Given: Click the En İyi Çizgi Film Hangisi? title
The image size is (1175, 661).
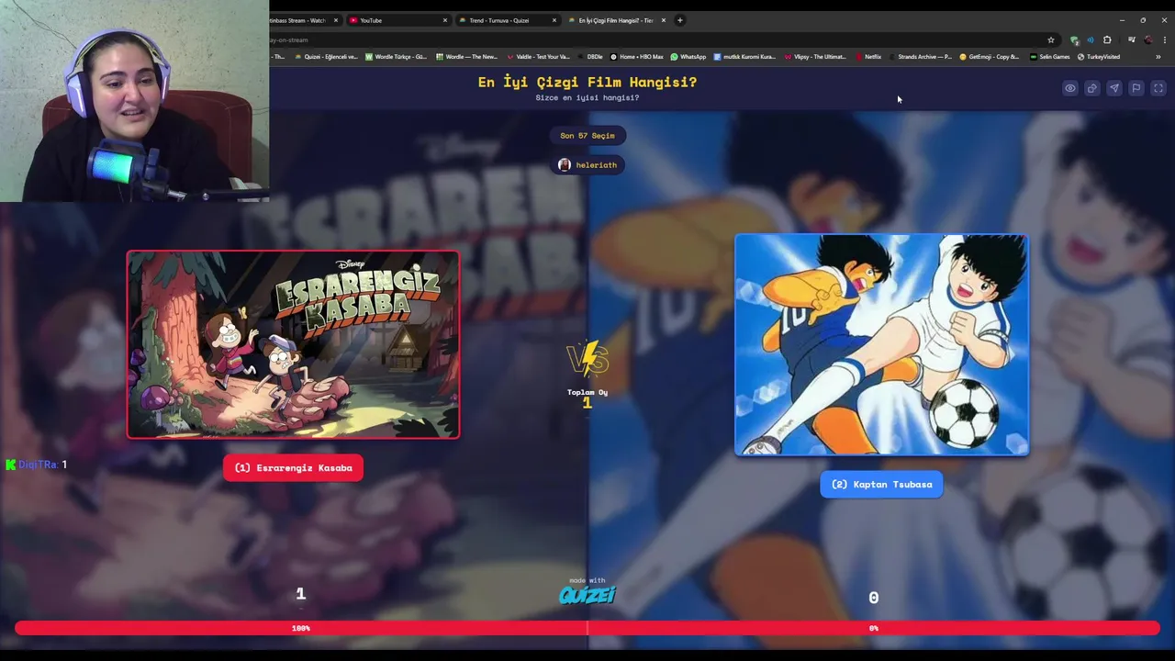Looking at the screenshot, I should (587, 82).
